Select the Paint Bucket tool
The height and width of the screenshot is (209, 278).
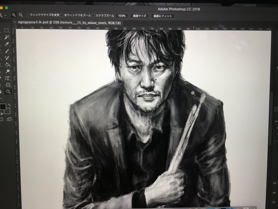tap(7, 64)
